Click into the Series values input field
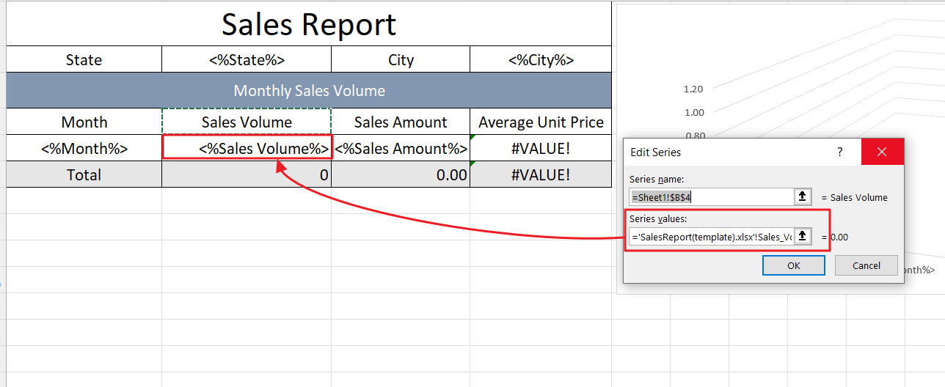The width and height of the screenshot is (945, 387). click(x=711, y=237)
